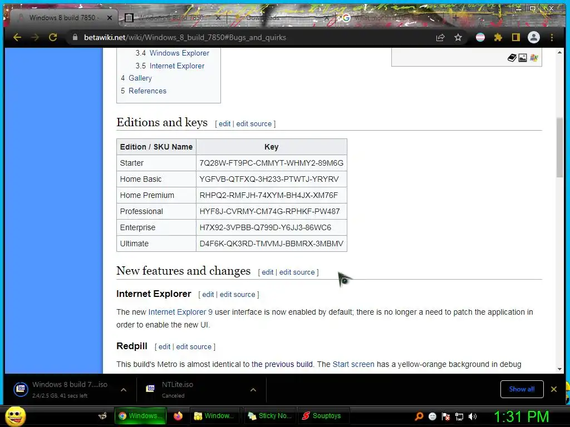The image size is (570, 427).
Task: Open the smiley face Start button
Action: tap(15, 416)
